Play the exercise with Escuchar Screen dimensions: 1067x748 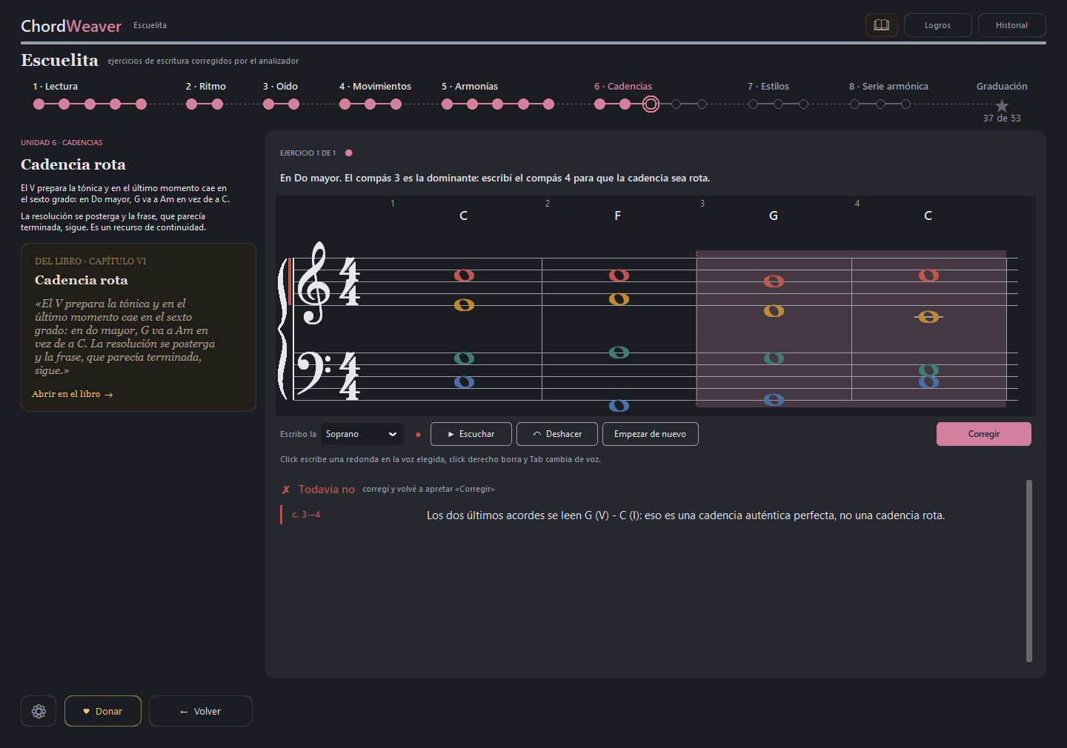coord(471,434)
